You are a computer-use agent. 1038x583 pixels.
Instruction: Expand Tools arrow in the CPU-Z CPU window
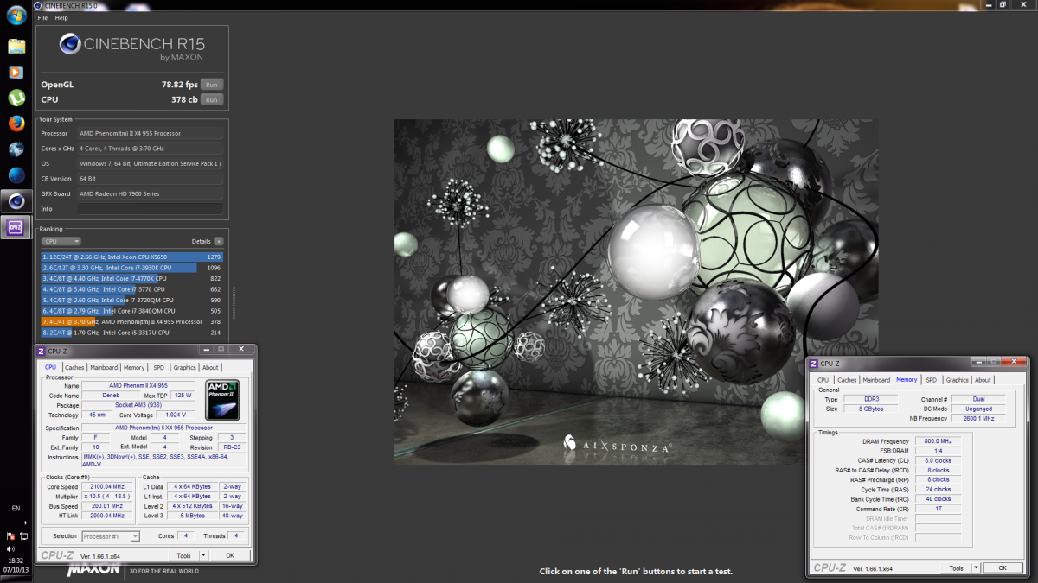[204, 555]
